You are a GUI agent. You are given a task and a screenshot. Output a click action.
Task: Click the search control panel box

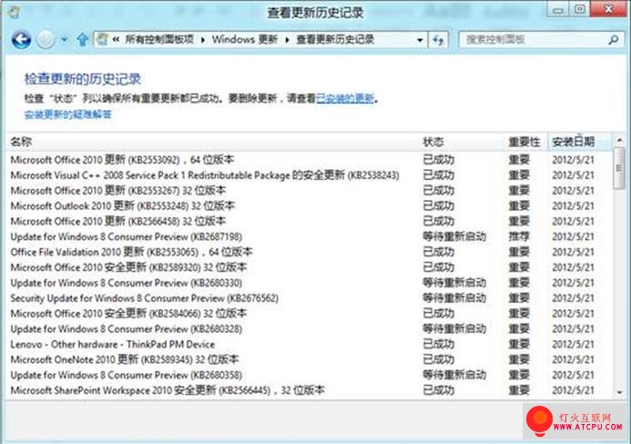[541, 39]
